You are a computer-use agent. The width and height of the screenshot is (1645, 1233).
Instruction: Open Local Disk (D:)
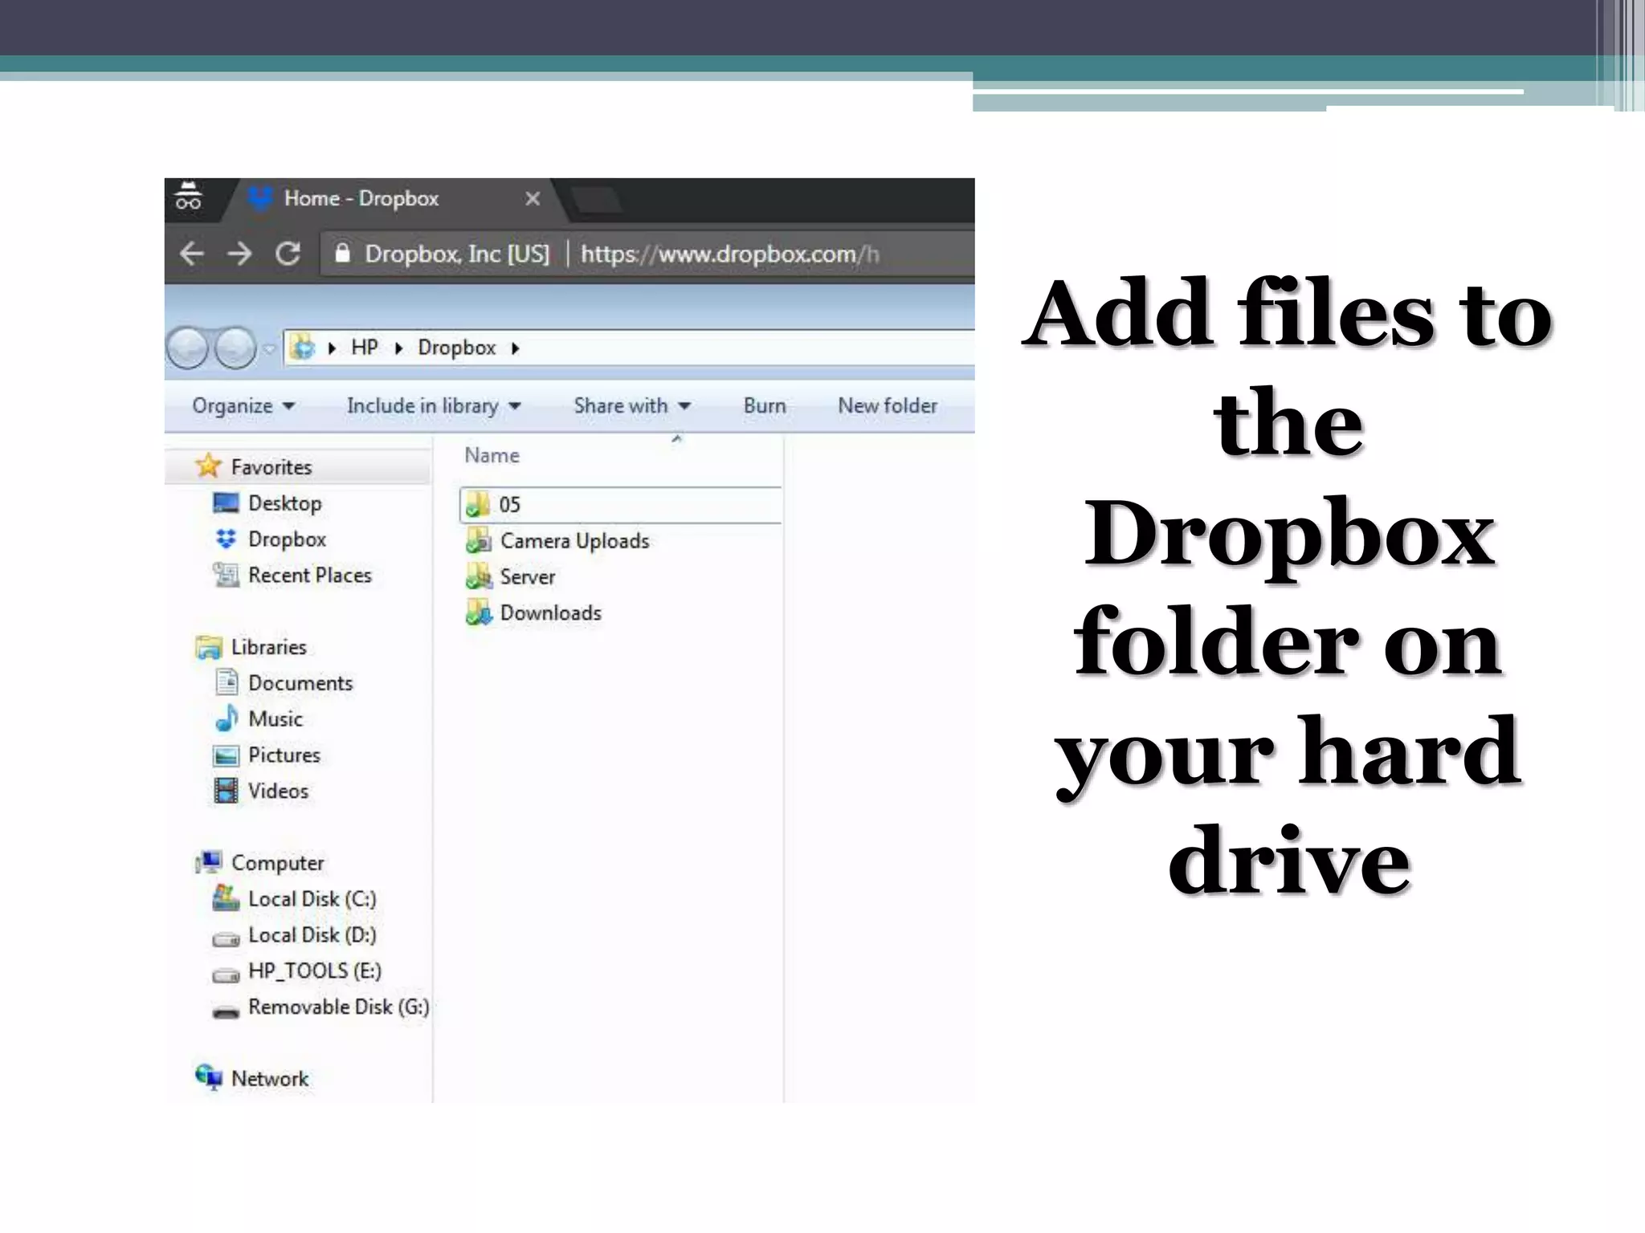click(312, 935)
